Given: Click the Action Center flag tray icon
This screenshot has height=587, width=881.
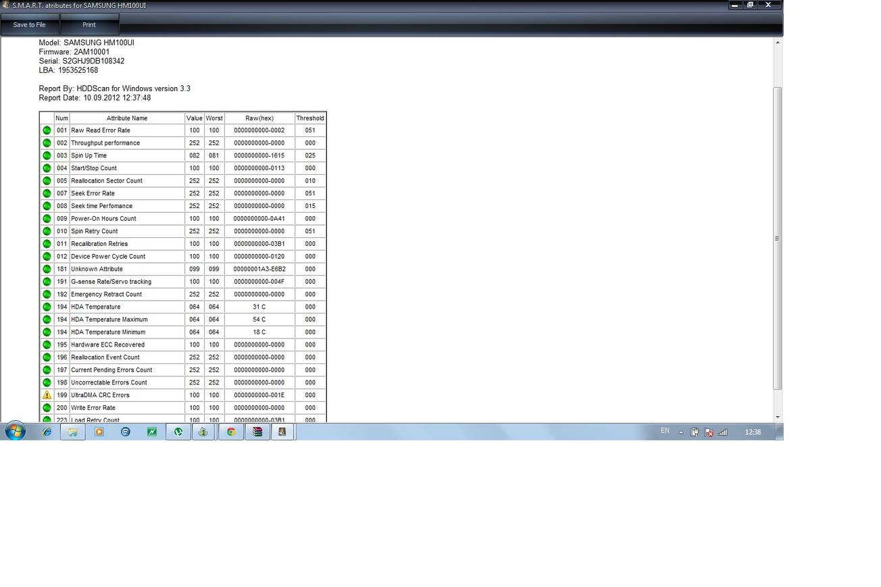Looking at the screenshot, I should tap(709, 432).
